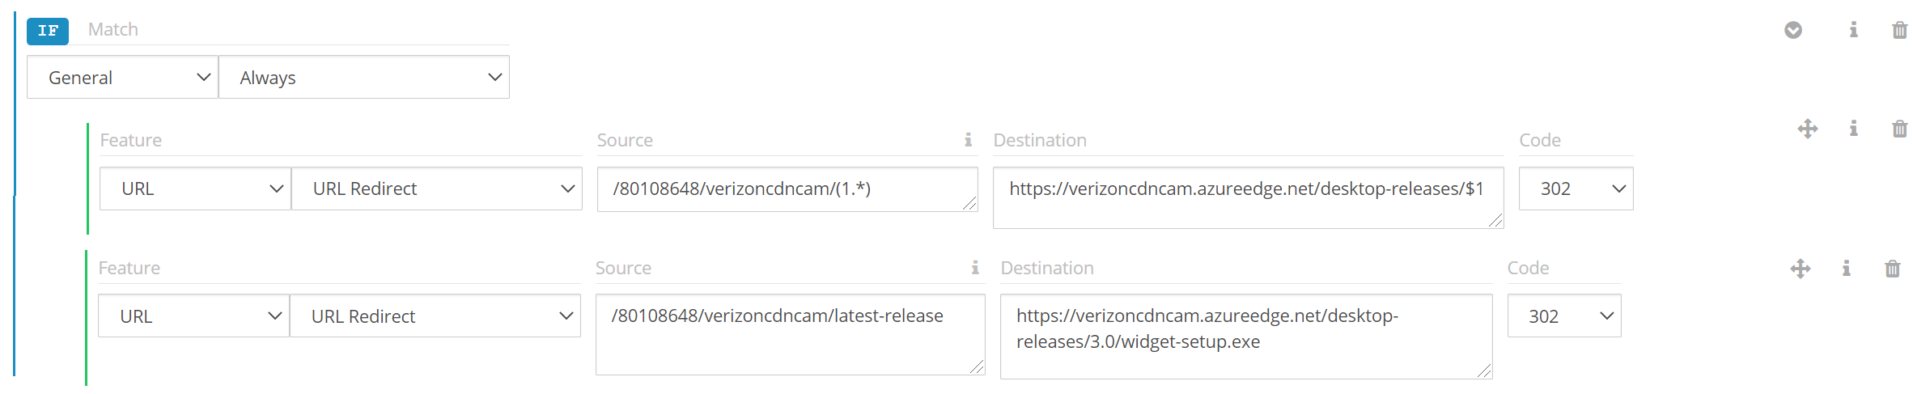Click move handle of latest-release redirect feature
The width and height of the screenshot is (1930, 394).
click(1801, 269)
